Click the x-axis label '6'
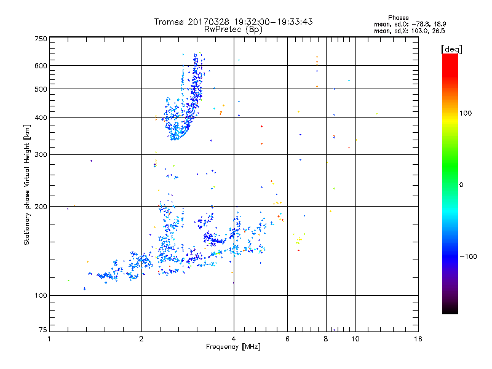 point(287,339)
